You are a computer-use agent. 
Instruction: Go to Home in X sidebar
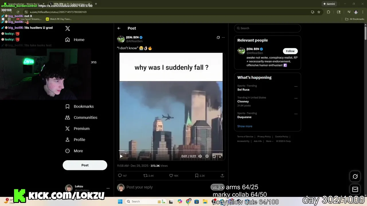click(75, 40)
